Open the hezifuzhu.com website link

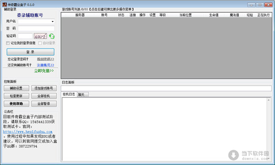coord(27,132)
